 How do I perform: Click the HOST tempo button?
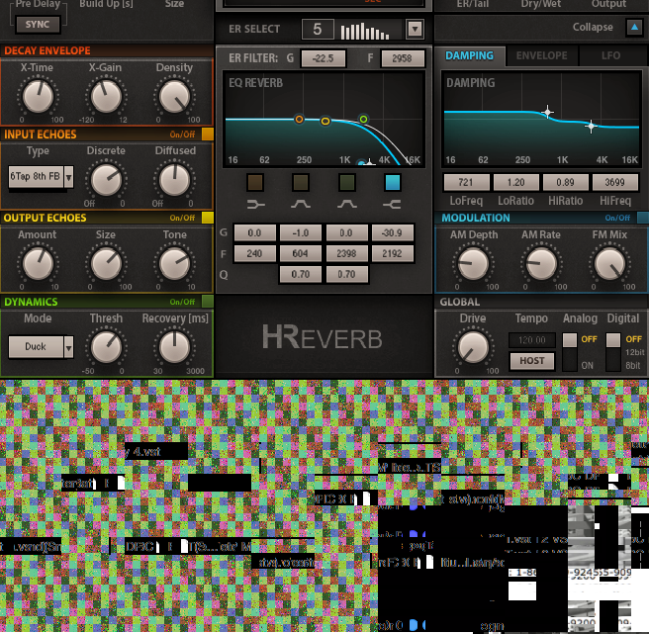pos(532,361)
